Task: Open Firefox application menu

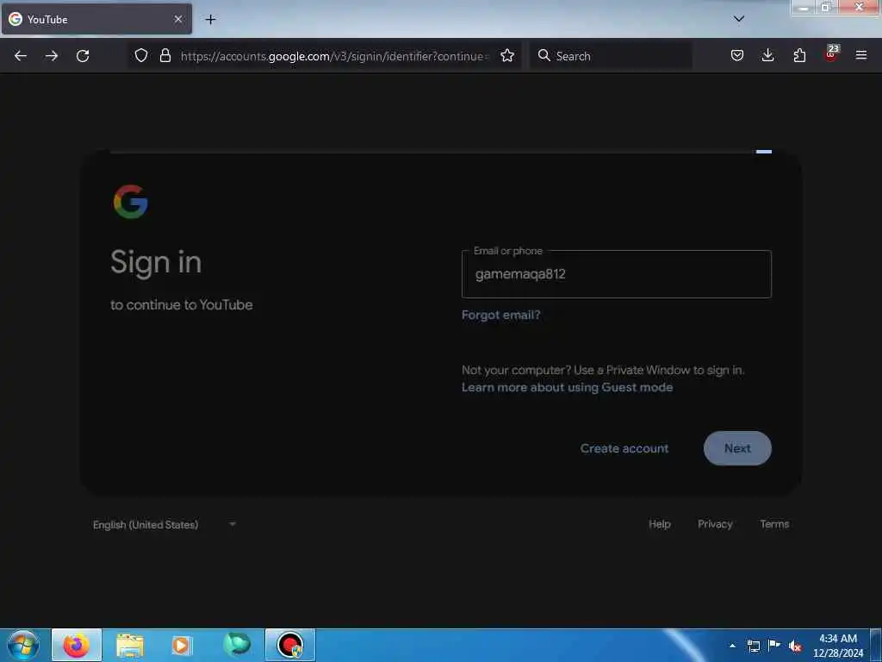Action: click(861, 55)
